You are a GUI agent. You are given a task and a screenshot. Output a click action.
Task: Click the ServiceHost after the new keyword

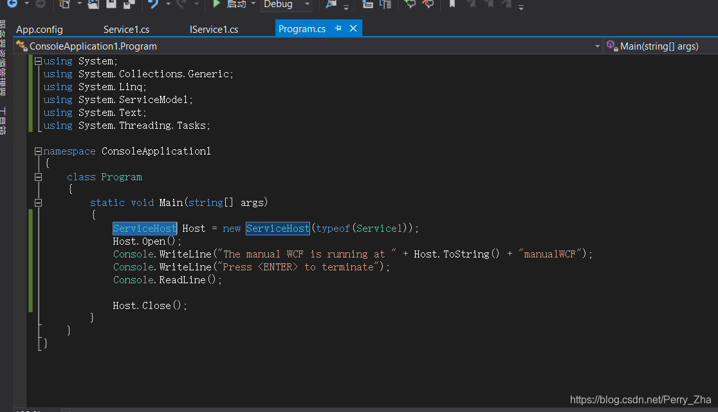coord(278,229)
